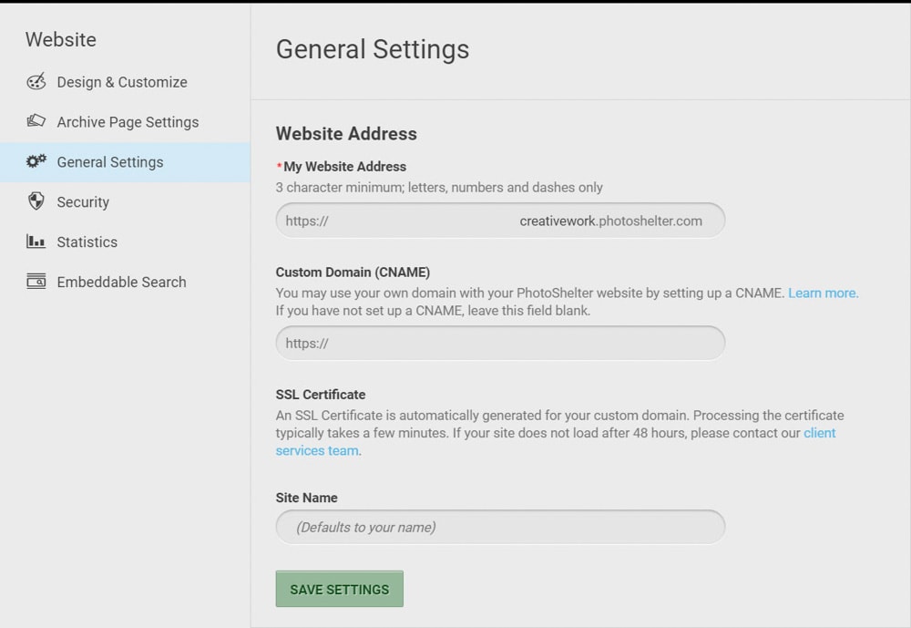Click the '3 character minimum' hint text
911x628 pixels.
[x=439, y=187]
